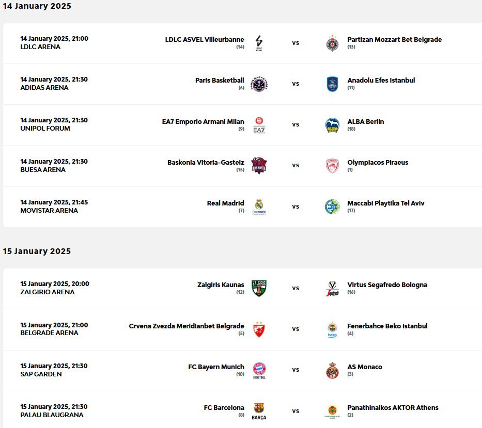
Task: Click the ALBA Berlin team logo
Action: 332,125
